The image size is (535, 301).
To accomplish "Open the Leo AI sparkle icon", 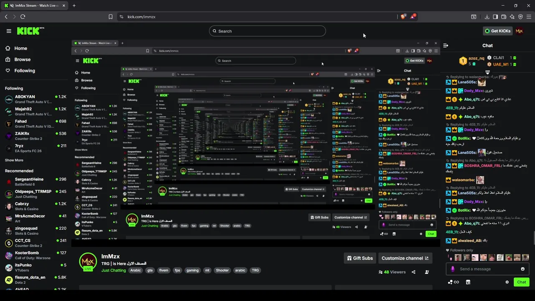I will tap(512, 17).
